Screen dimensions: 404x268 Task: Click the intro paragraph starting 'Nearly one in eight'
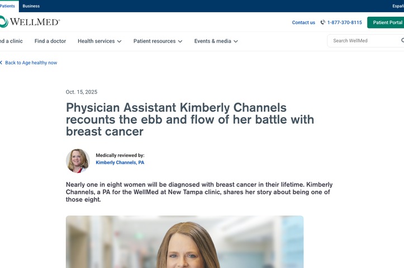click(199, 192)
